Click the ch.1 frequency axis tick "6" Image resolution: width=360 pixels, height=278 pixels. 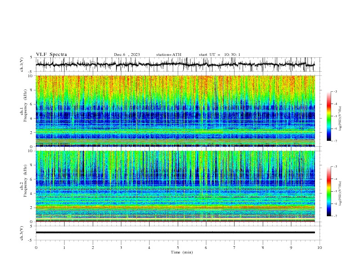click(x=32, y=104)
